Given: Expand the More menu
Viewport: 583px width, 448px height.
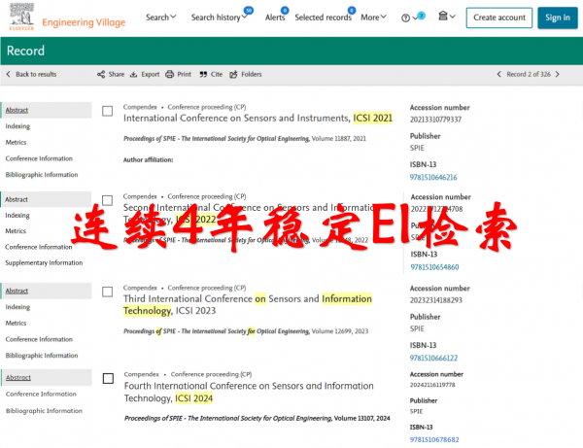Looking at the screenshot, I should [373, 17].
